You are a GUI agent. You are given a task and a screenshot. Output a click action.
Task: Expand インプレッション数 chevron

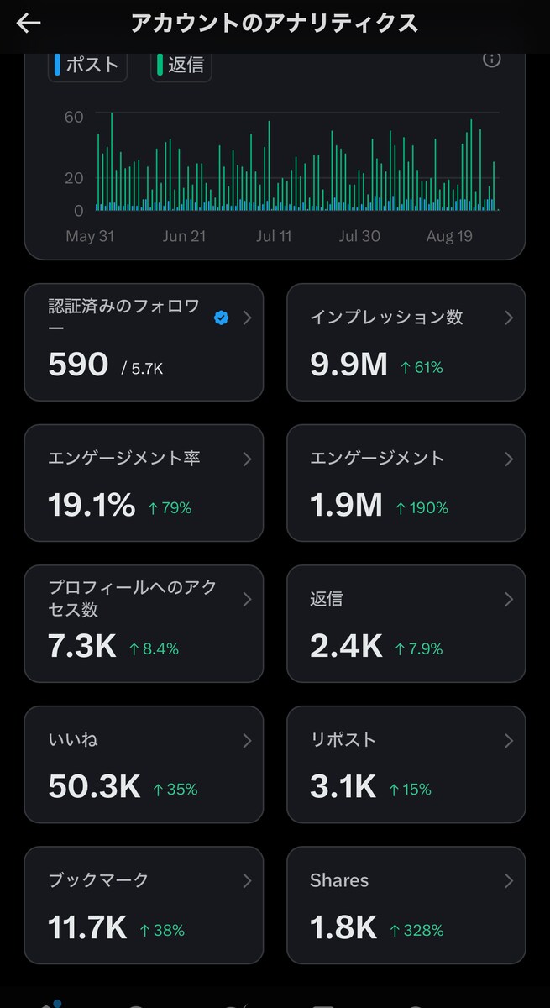pos(509,318)
